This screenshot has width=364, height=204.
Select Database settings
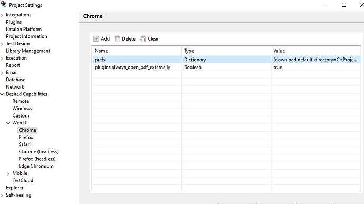click(x=15, y=80)
